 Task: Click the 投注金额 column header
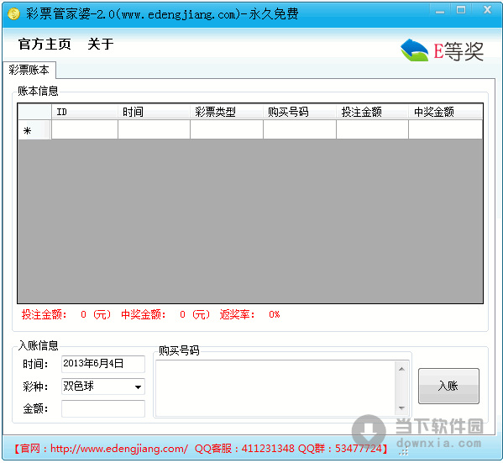tap(372, 112)
